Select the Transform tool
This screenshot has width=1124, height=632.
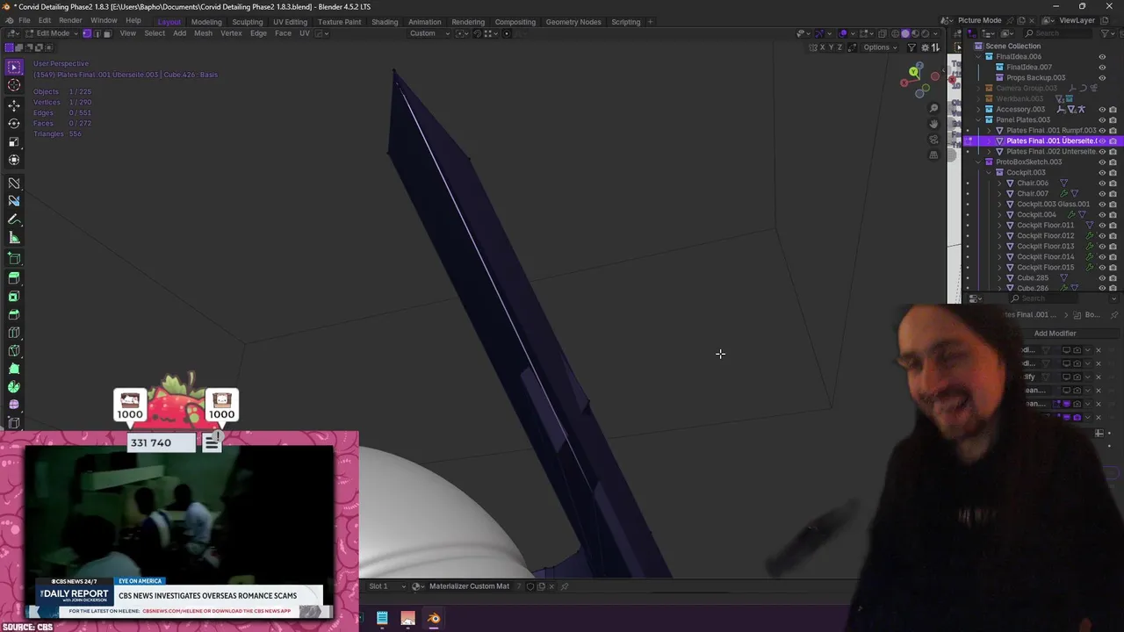point(14,160)
